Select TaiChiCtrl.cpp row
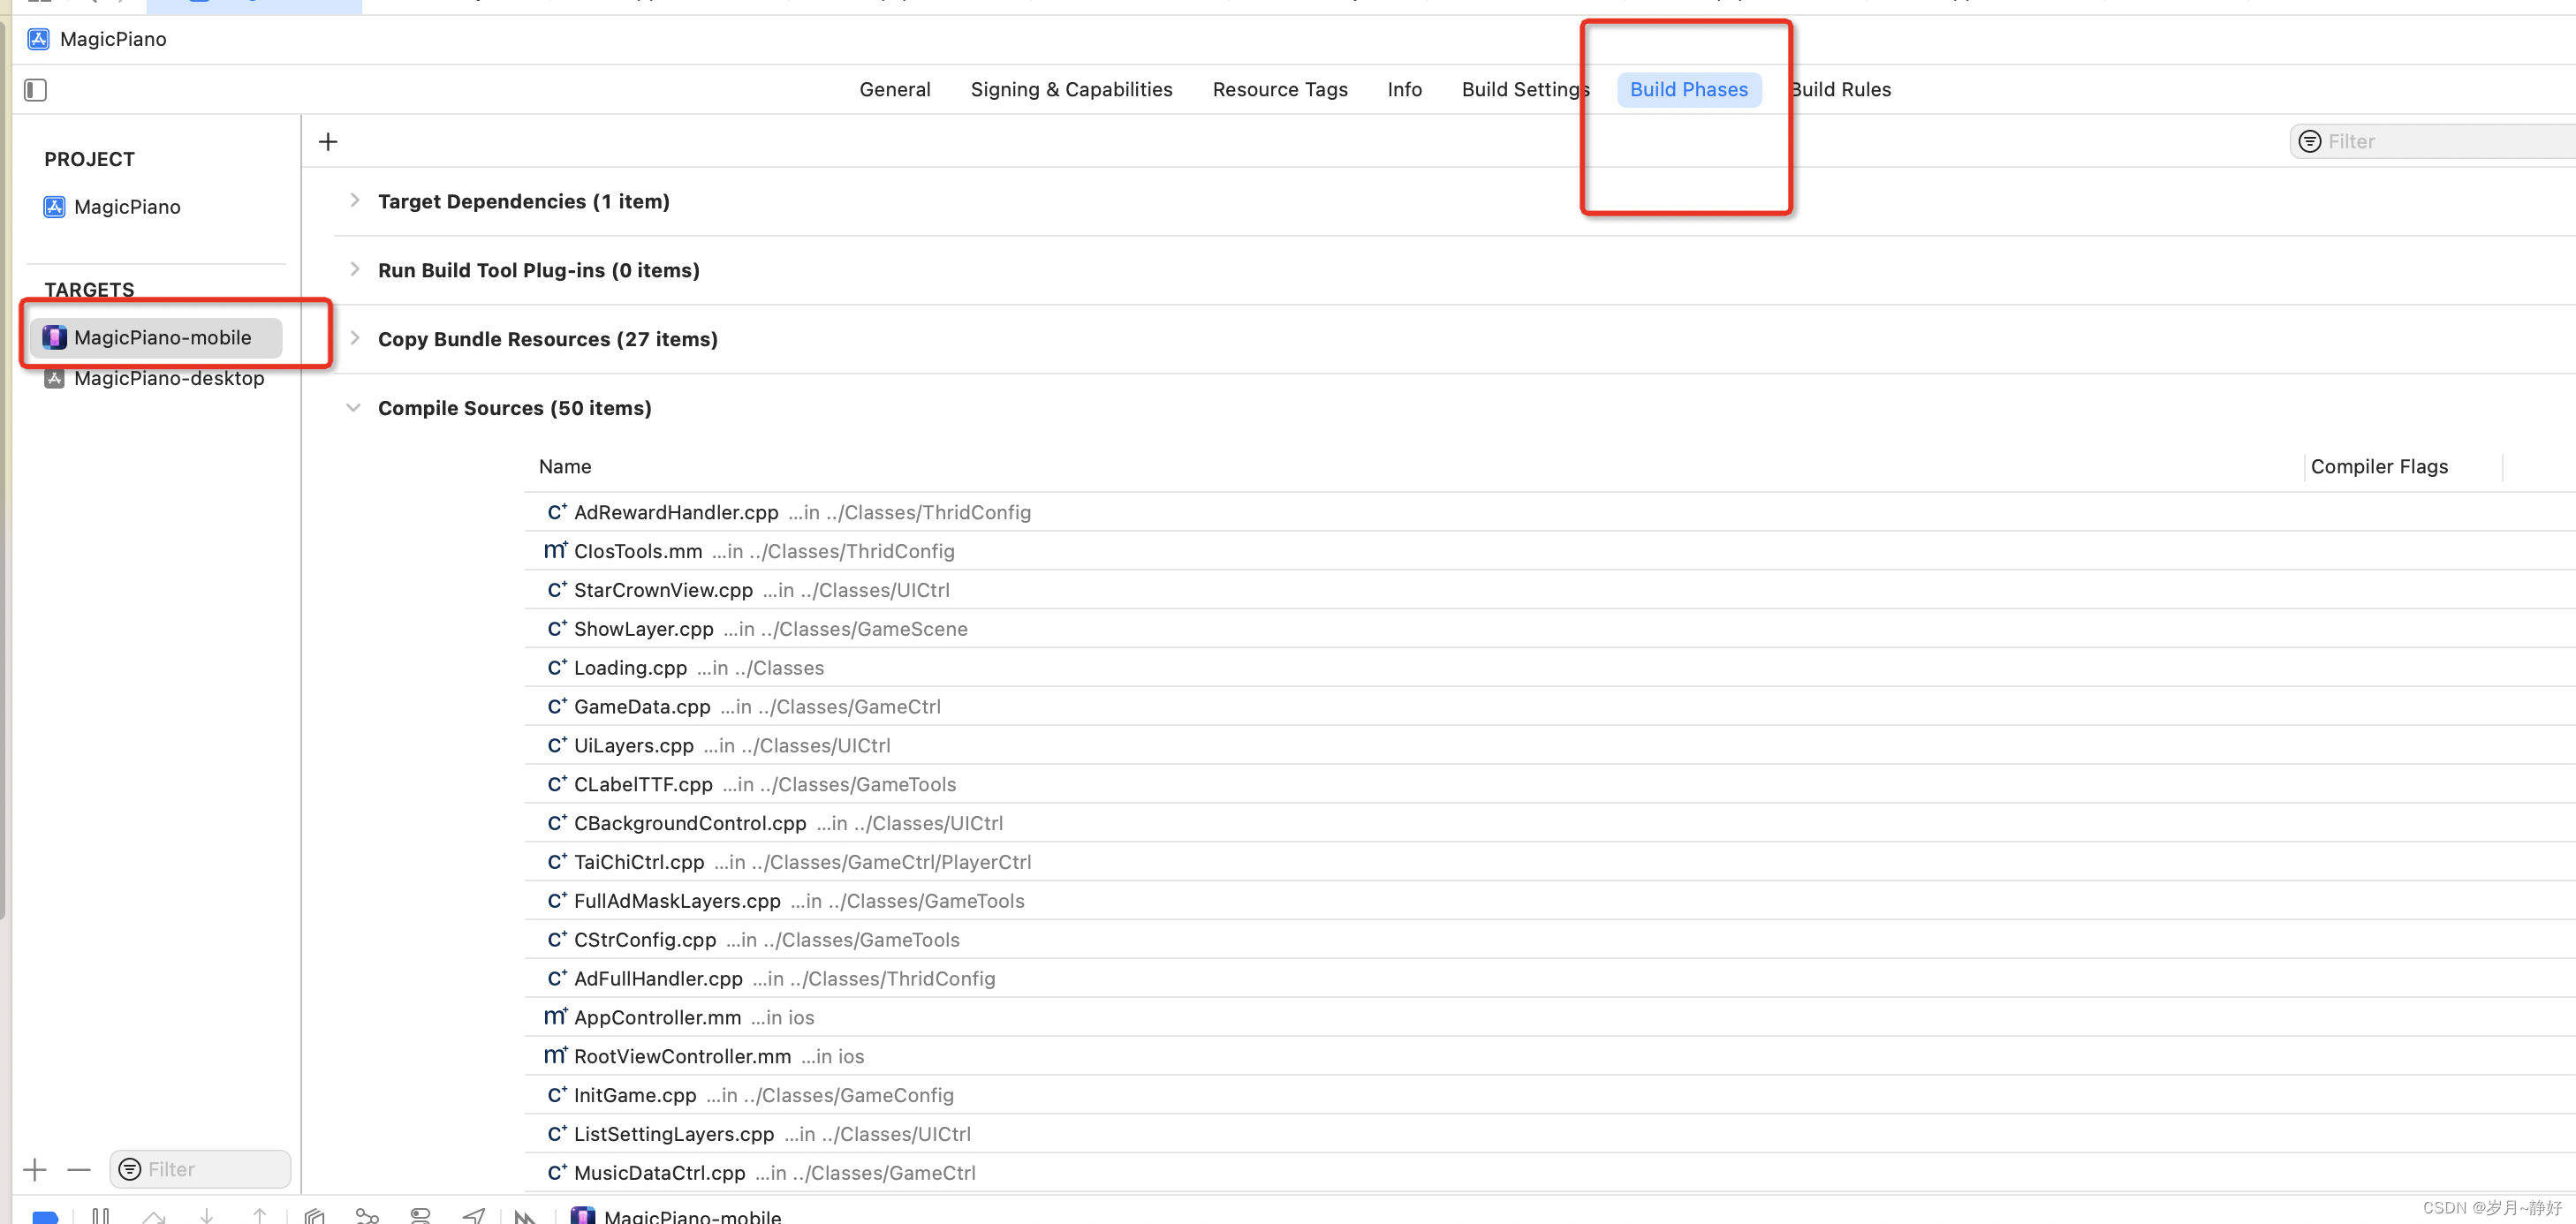The height and width of the screenshot is (1224, 2576). 1550,862
